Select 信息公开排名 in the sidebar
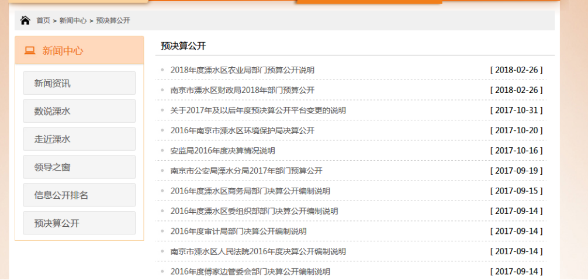This screenshot has width=588, height=280. point(79,195)
